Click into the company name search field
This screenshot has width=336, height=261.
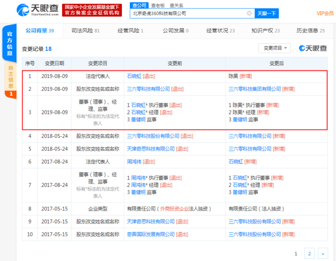click(x=188, y=13)
